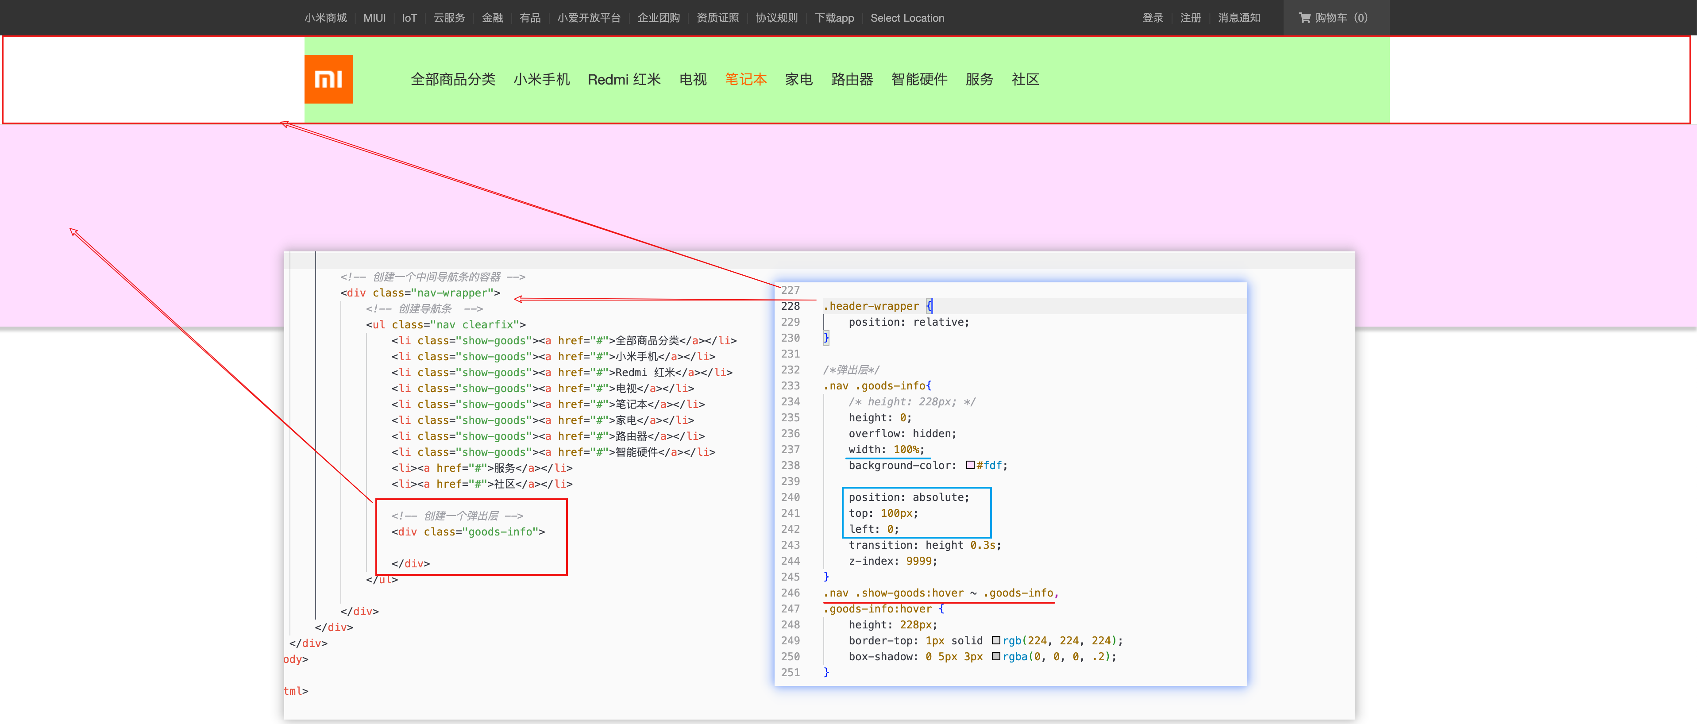
Task: Select the 电视 nav item
Action: click(692, 79)
